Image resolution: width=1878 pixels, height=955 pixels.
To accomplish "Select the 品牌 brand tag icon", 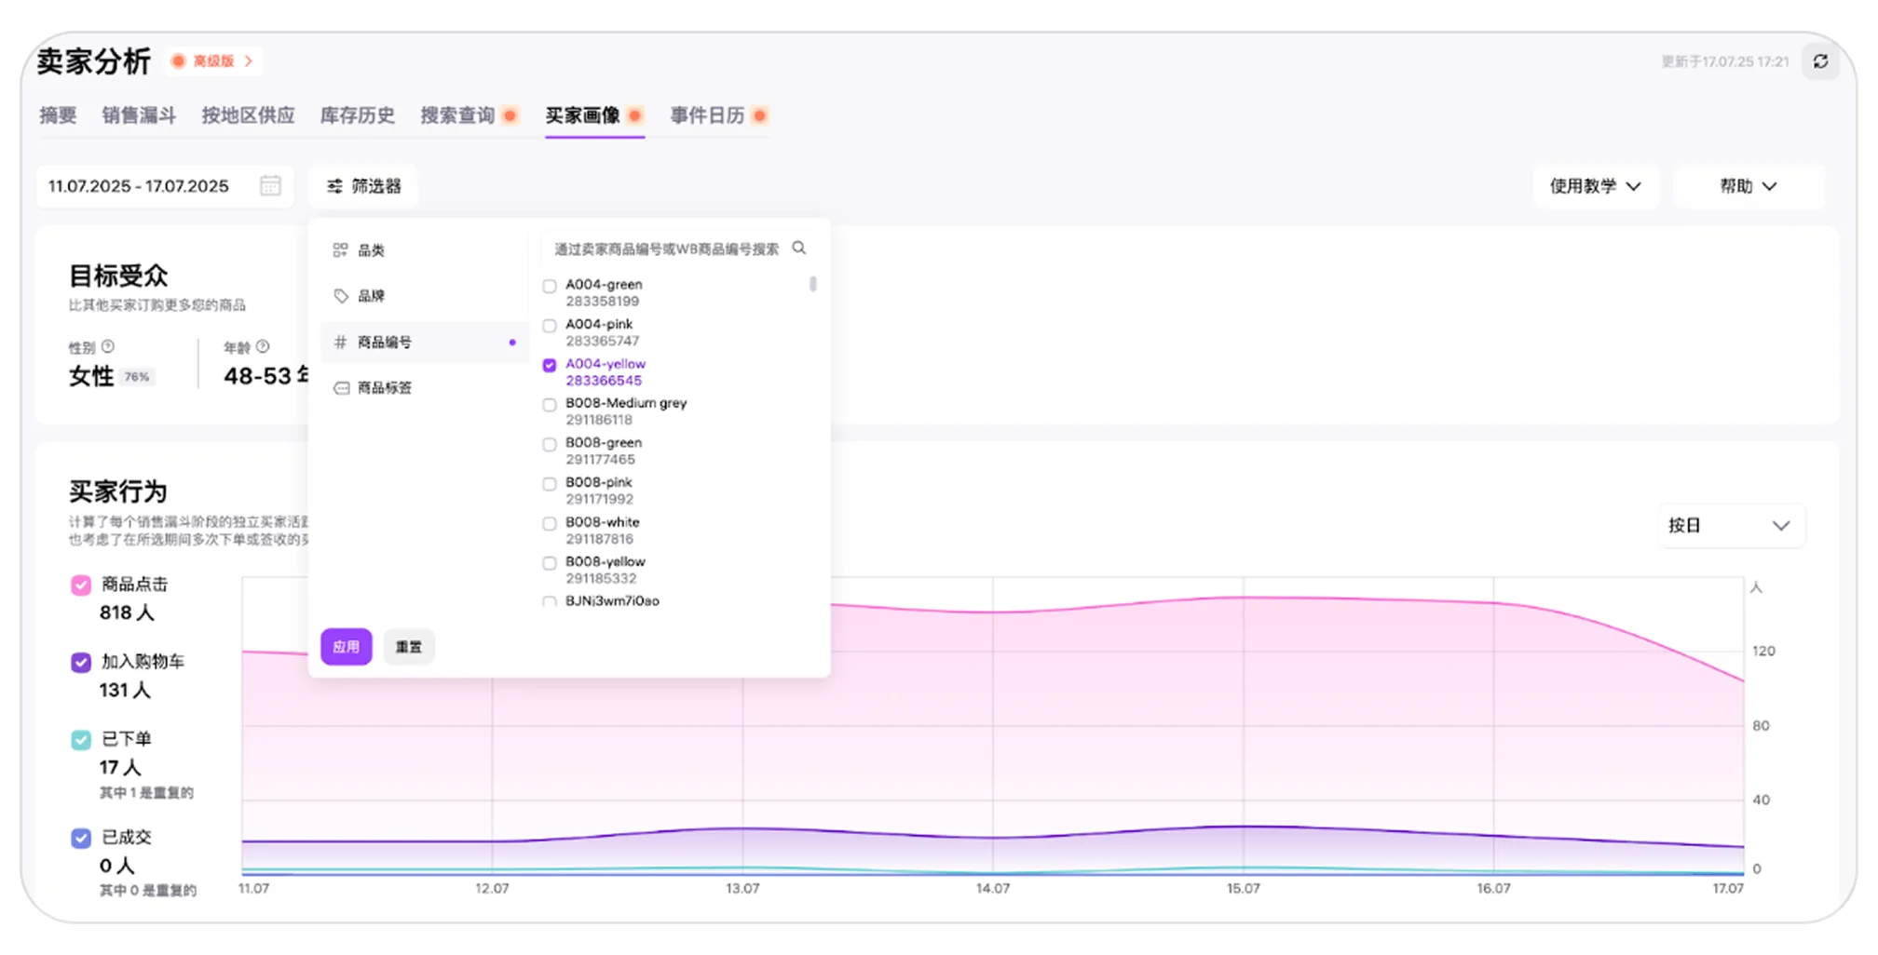I will pos(341,296).
